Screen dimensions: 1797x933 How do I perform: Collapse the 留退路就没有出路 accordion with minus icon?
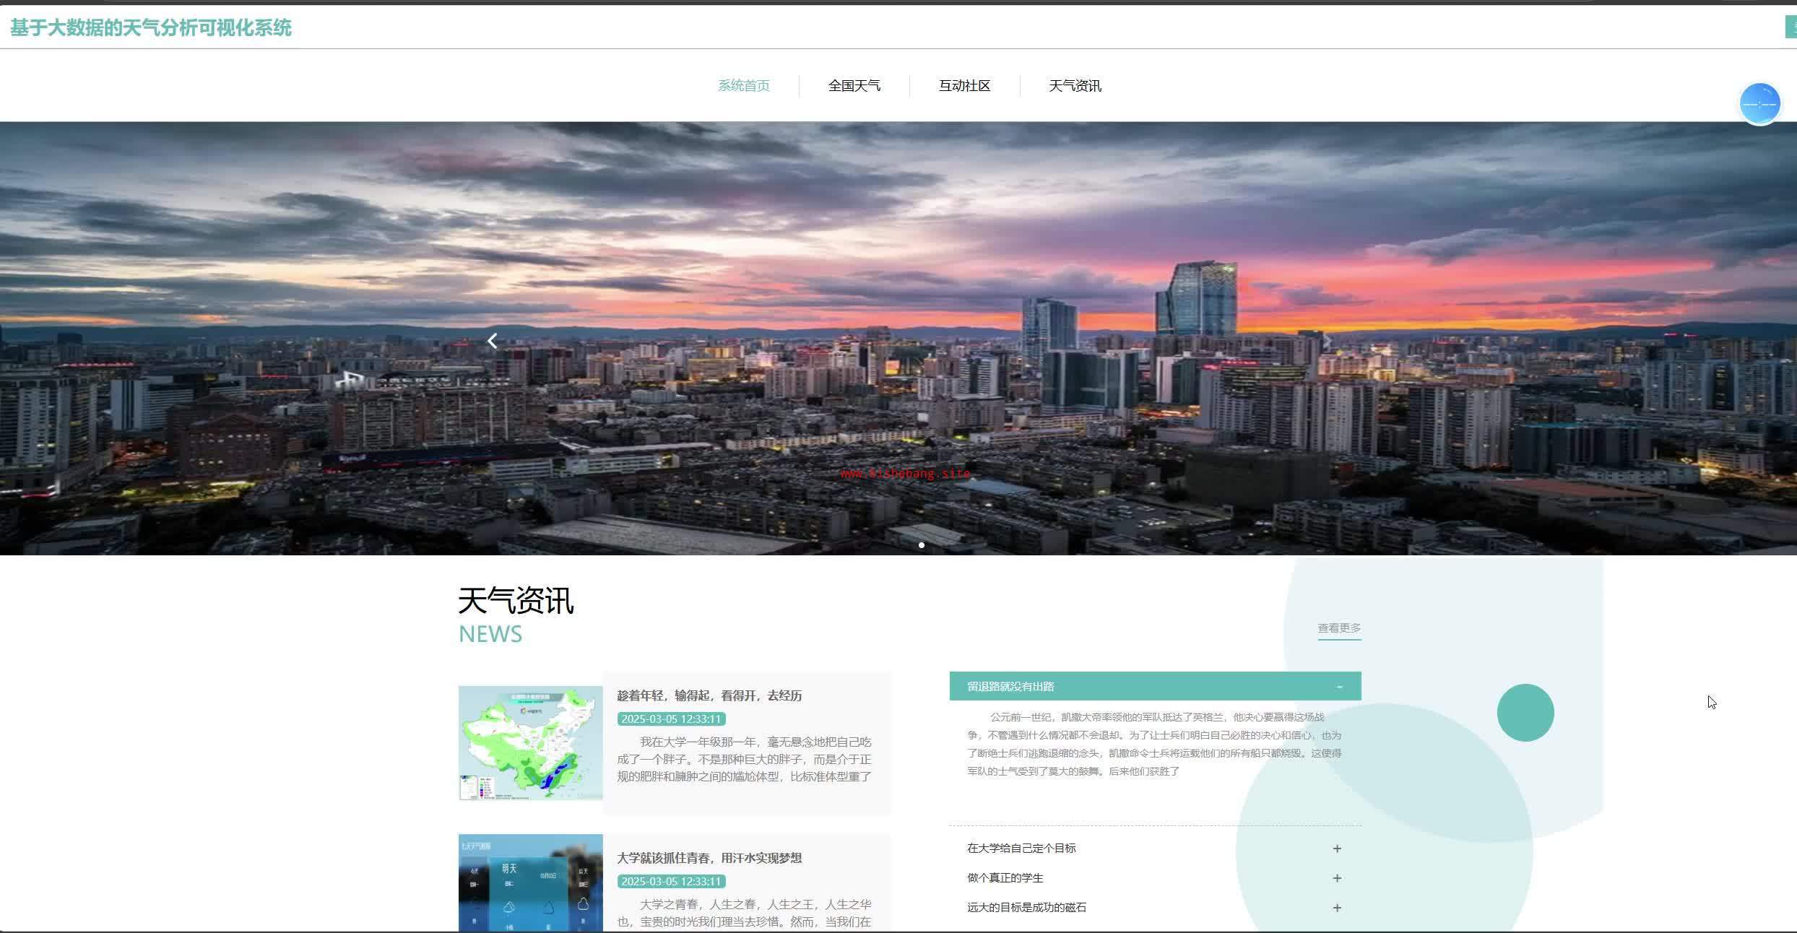(1339, 687)
